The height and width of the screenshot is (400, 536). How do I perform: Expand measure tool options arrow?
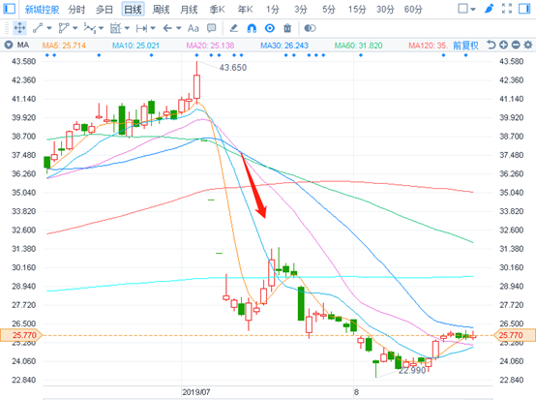tap(153, 28)
